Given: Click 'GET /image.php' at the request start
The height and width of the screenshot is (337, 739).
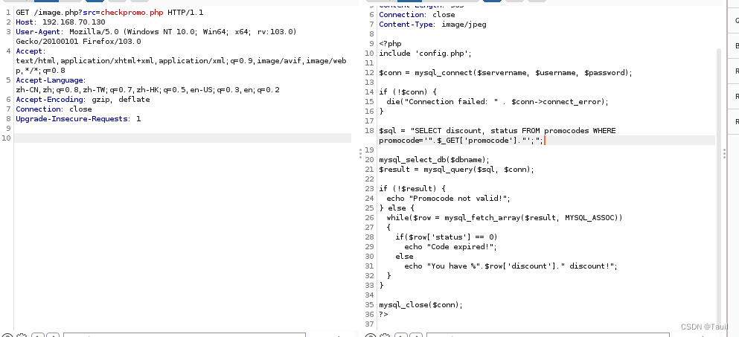Looking at the screenshot, I should (47, 12).
